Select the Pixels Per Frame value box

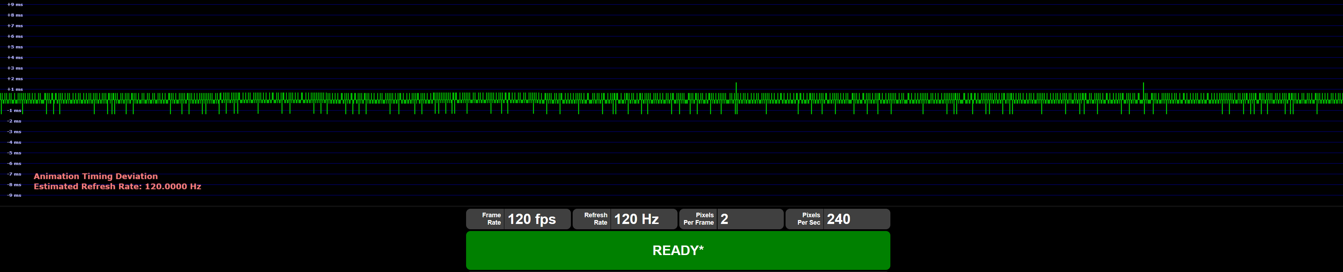tap(731, 219)
